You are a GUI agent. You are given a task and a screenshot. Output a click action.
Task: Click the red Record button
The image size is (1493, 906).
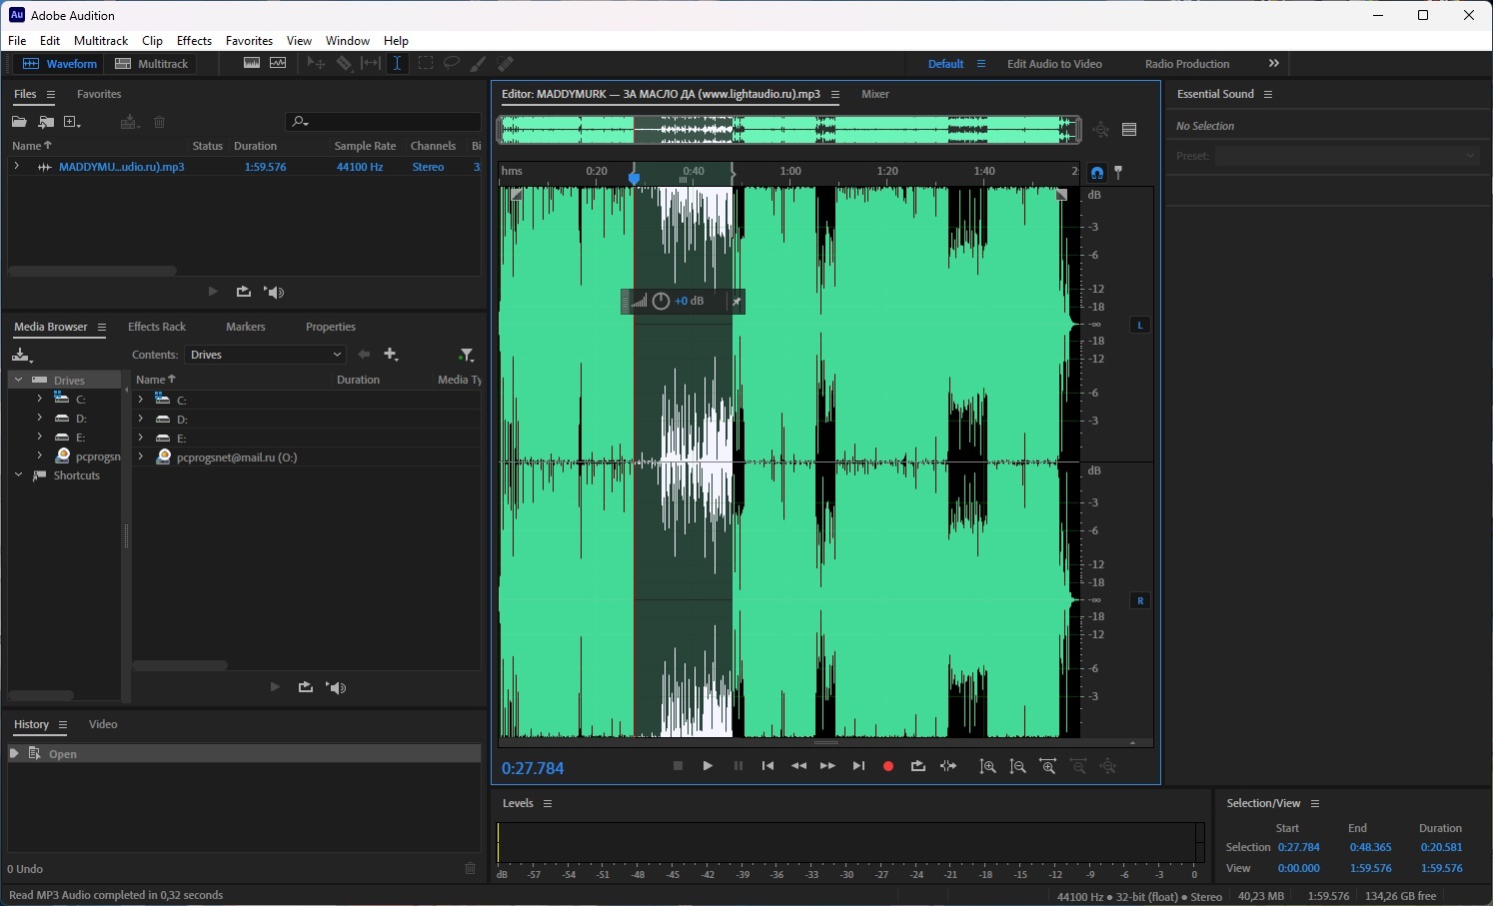[888, 766]
